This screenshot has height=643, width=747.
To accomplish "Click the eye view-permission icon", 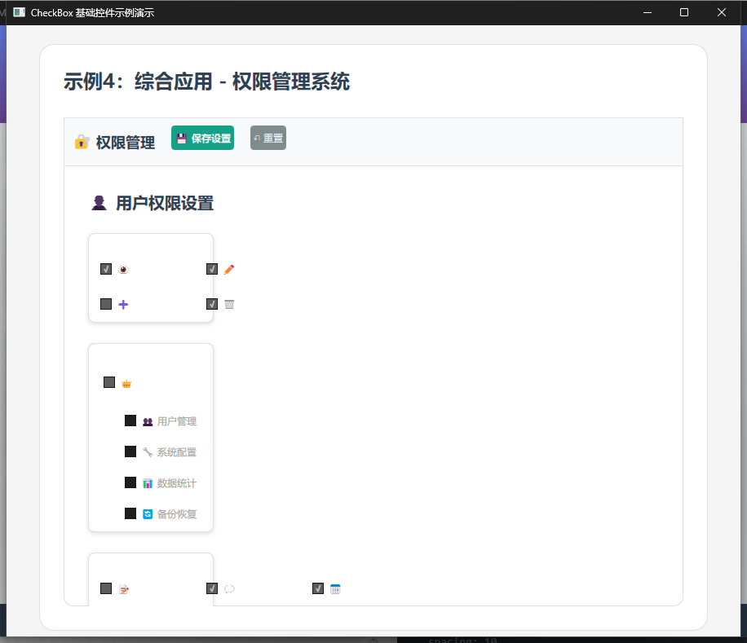I will point(123,268).
